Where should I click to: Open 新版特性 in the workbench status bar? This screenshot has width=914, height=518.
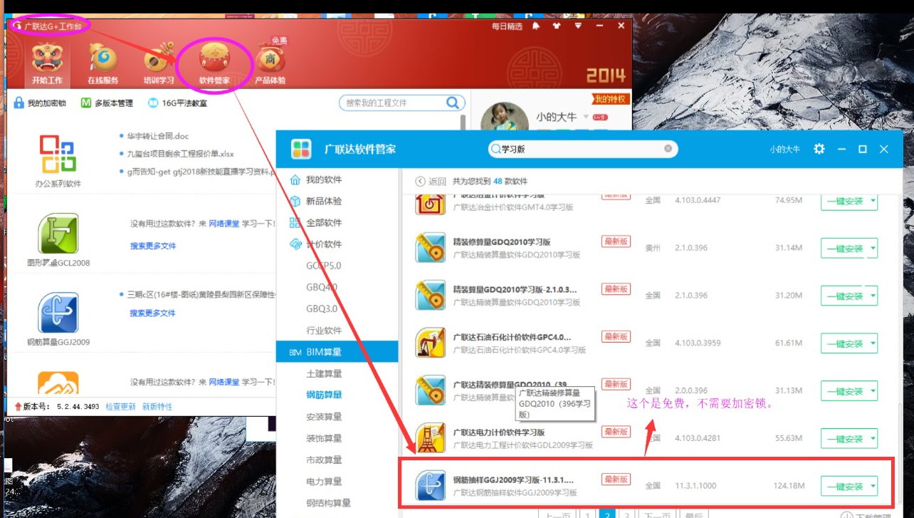click(x=157, y=407)
